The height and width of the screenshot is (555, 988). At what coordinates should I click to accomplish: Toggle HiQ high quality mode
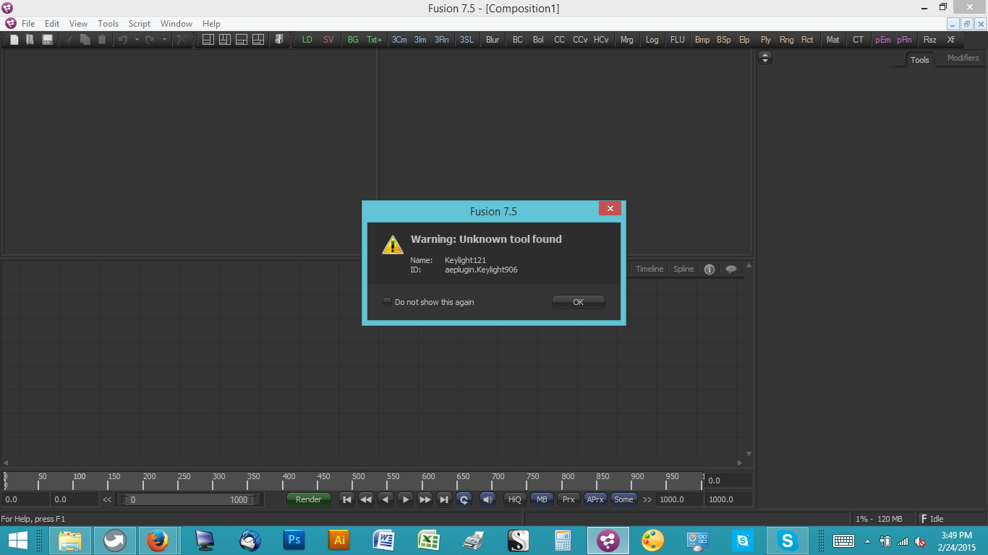(514, 499)
